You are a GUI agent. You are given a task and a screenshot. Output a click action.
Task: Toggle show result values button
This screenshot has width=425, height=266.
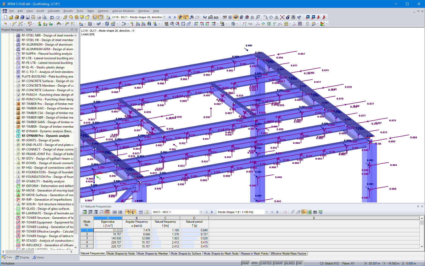[186, 17]
